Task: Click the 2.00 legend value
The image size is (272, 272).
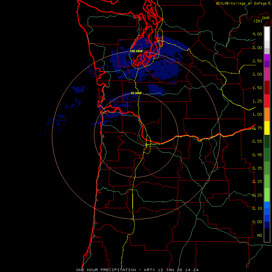Action: [257, 74]
